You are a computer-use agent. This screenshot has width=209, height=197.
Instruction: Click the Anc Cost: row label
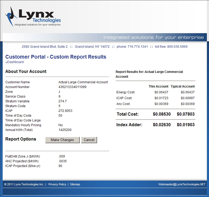click(x=123, y=104)
